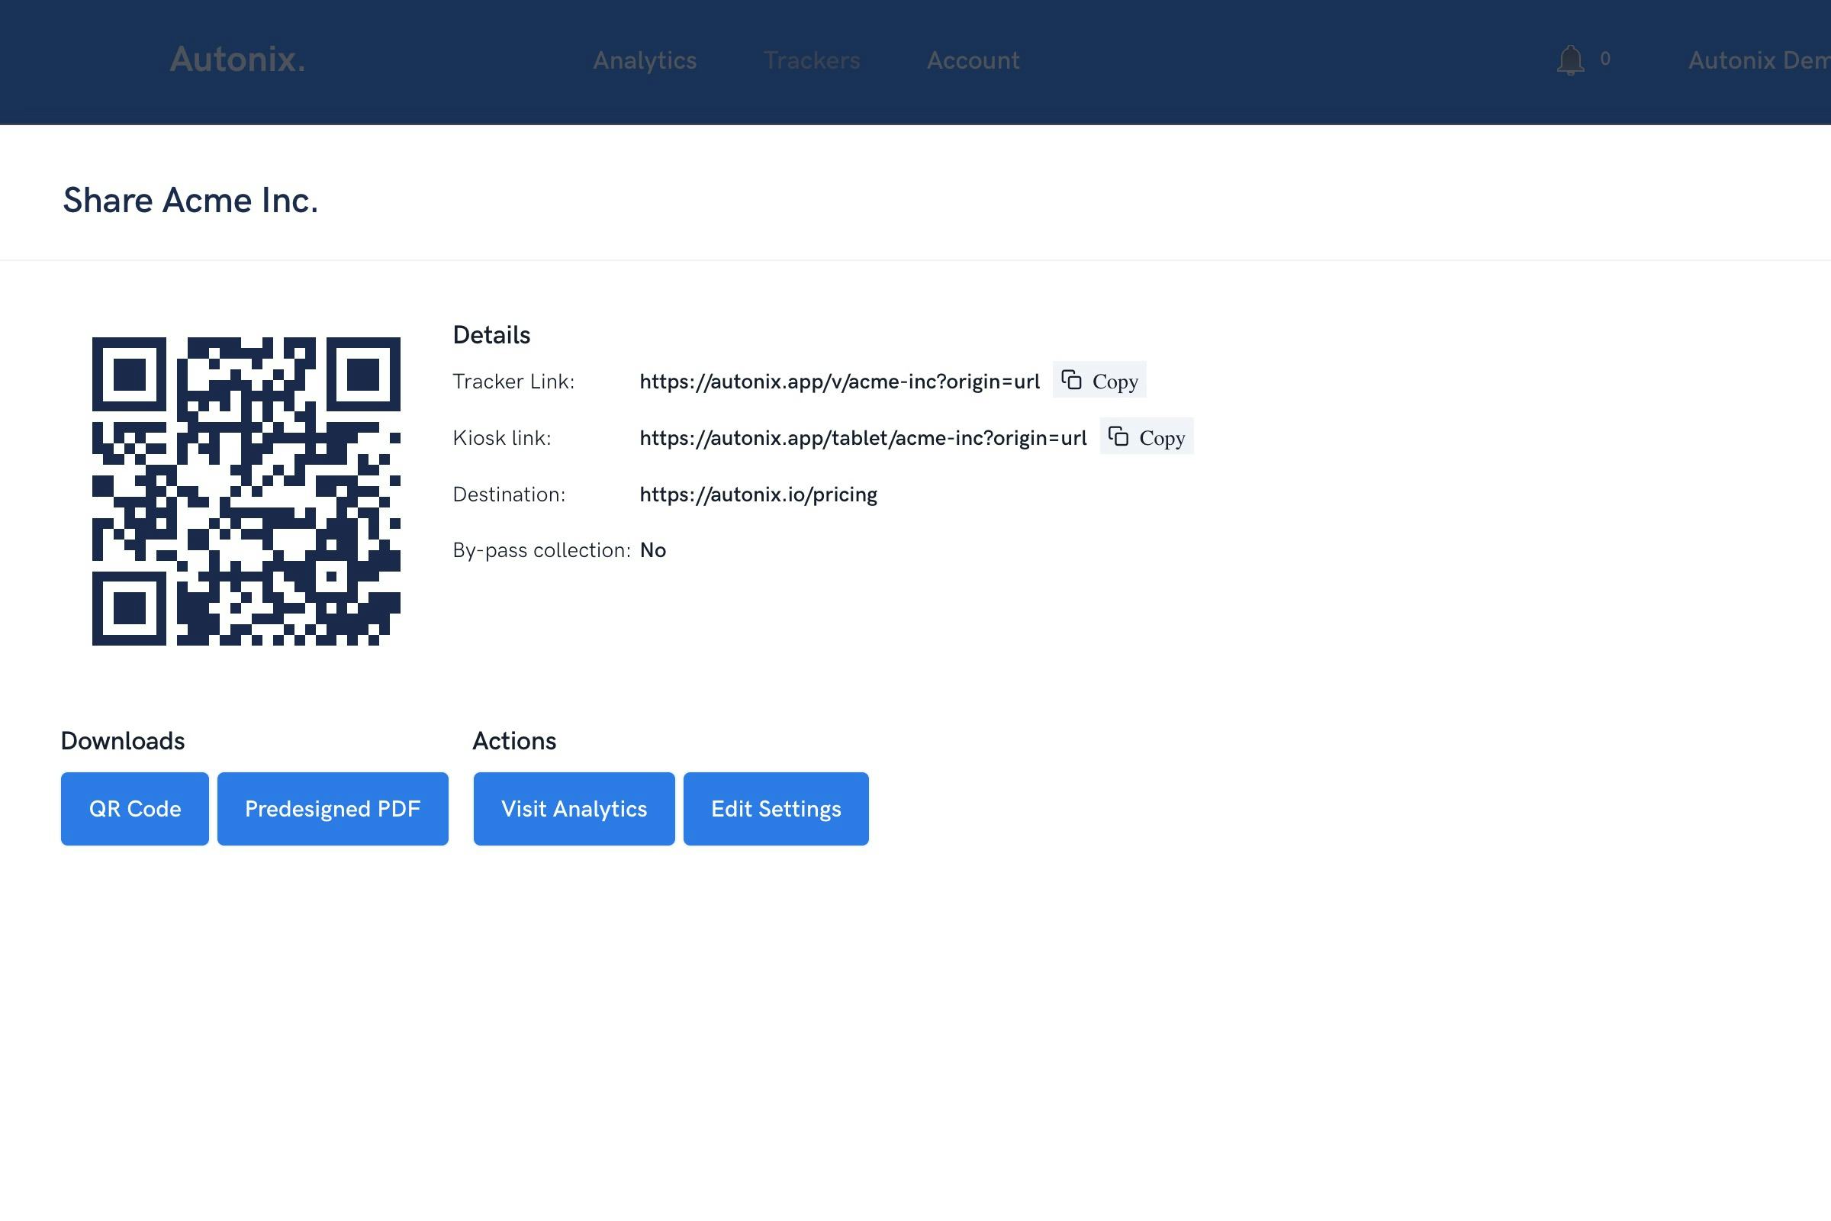Select the Kiosk link URL text

(864, 437)
